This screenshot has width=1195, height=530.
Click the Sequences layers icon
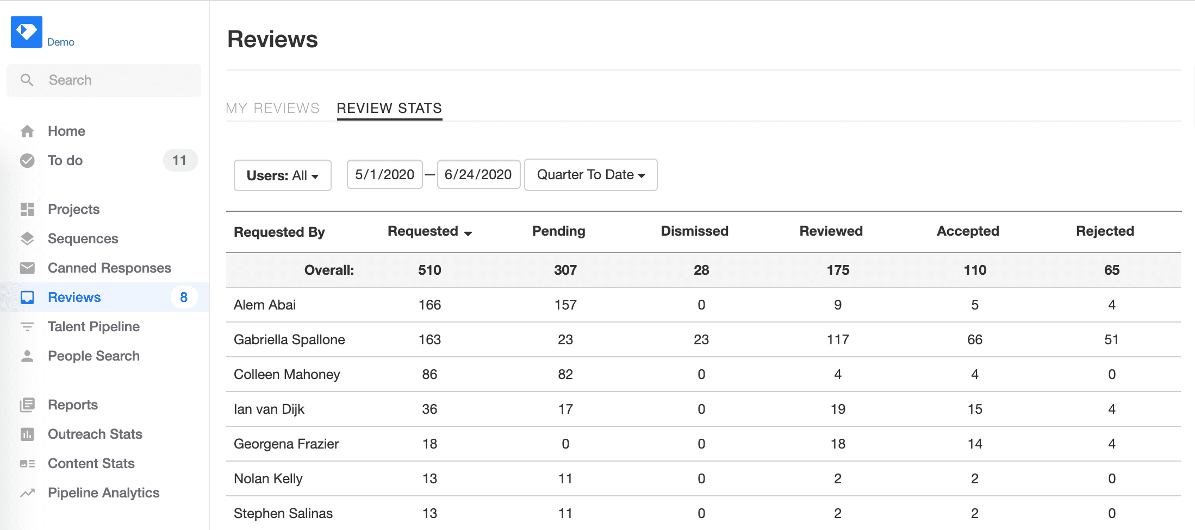point(27,239)
